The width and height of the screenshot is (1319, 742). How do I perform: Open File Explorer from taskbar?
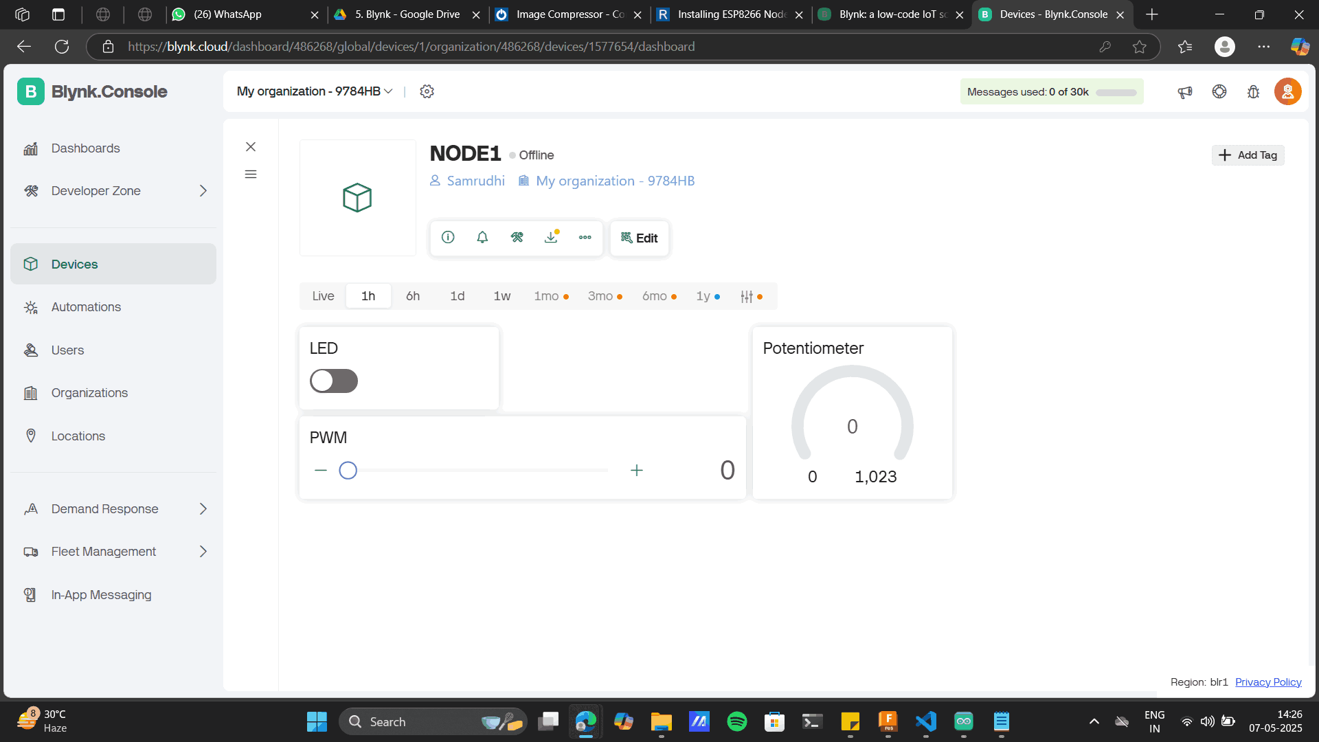[x=661, y=721]
